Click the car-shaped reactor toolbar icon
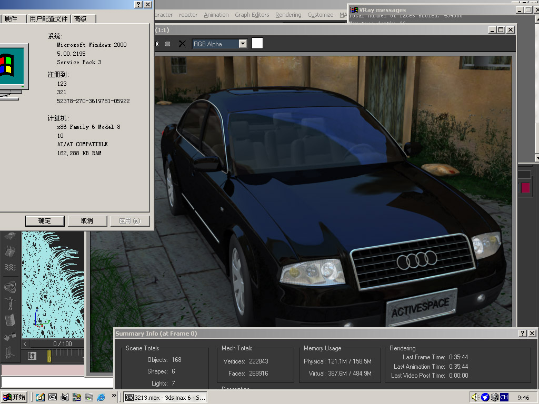Image resolution: width=539 pixels, height=404 pixels. [x=10, y=236]
